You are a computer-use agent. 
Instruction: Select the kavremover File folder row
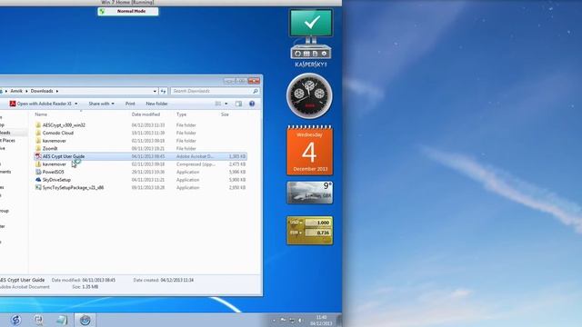(x=140, y=141)
